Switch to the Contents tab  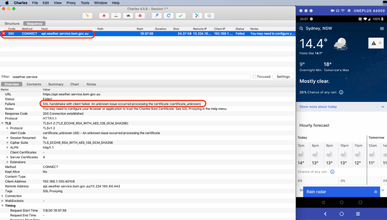pos(34,84)
